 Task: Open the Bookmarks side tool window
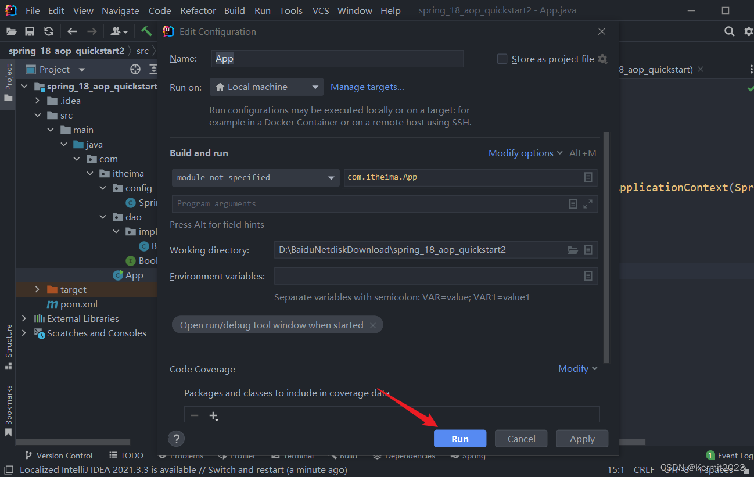pos(8,410)
